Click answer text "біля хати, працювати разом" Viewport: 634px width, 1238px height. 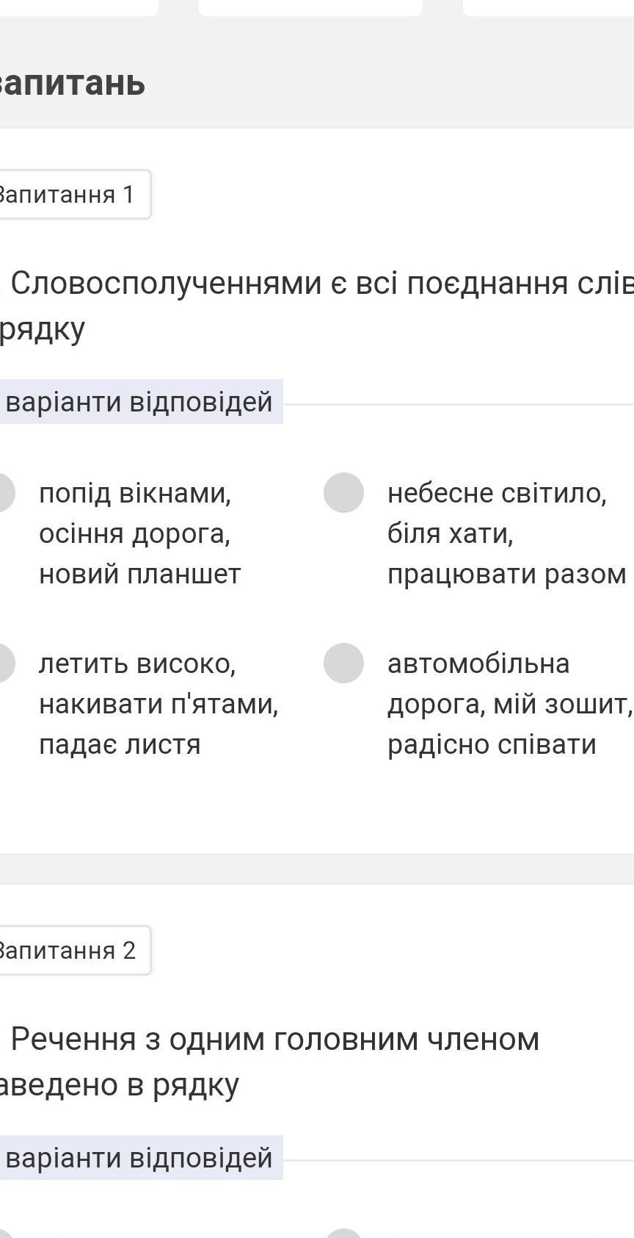tap(506, 553)
